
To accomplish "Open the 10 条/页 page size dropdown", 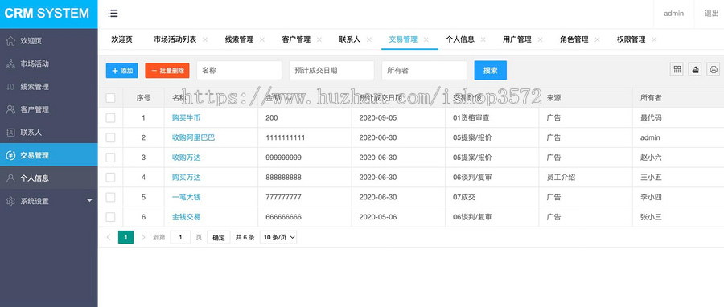I will coord(278,237).
